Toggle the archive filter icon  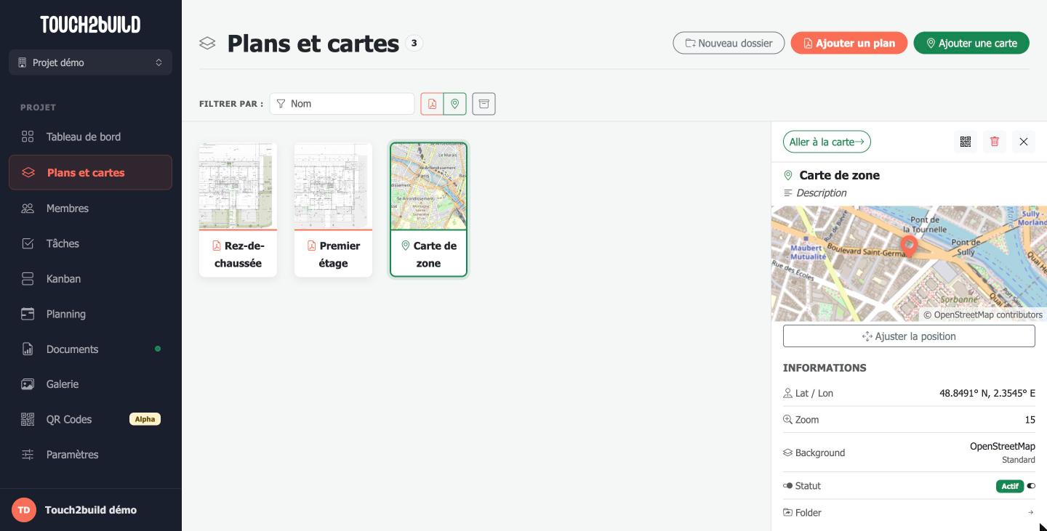click(484, 104)
